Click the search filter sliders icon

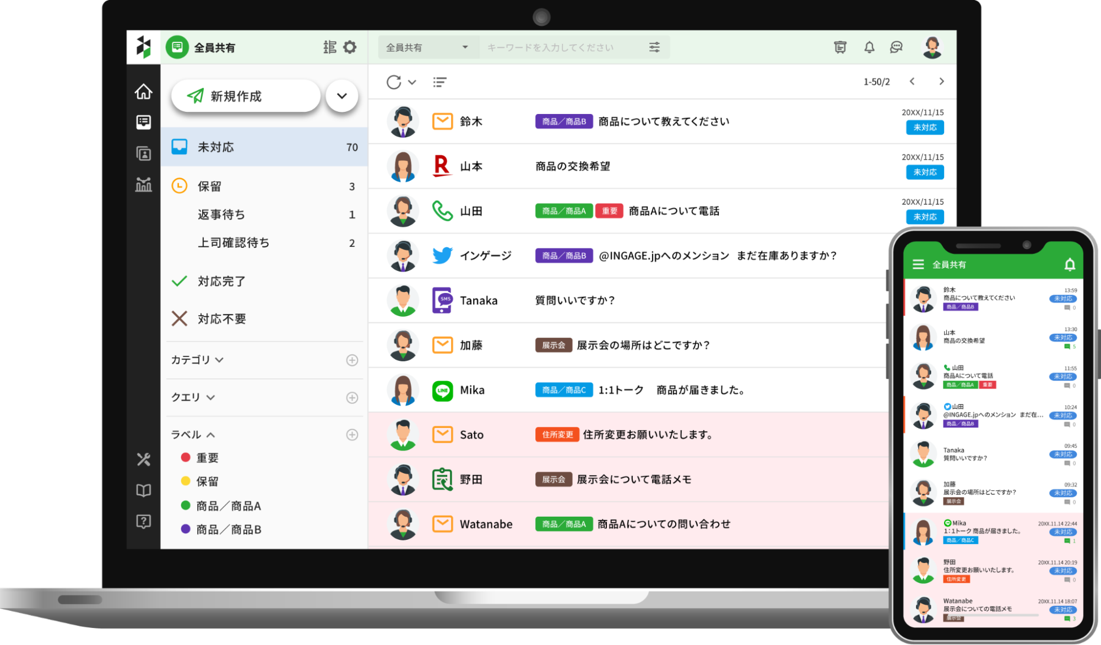(654, 47)
